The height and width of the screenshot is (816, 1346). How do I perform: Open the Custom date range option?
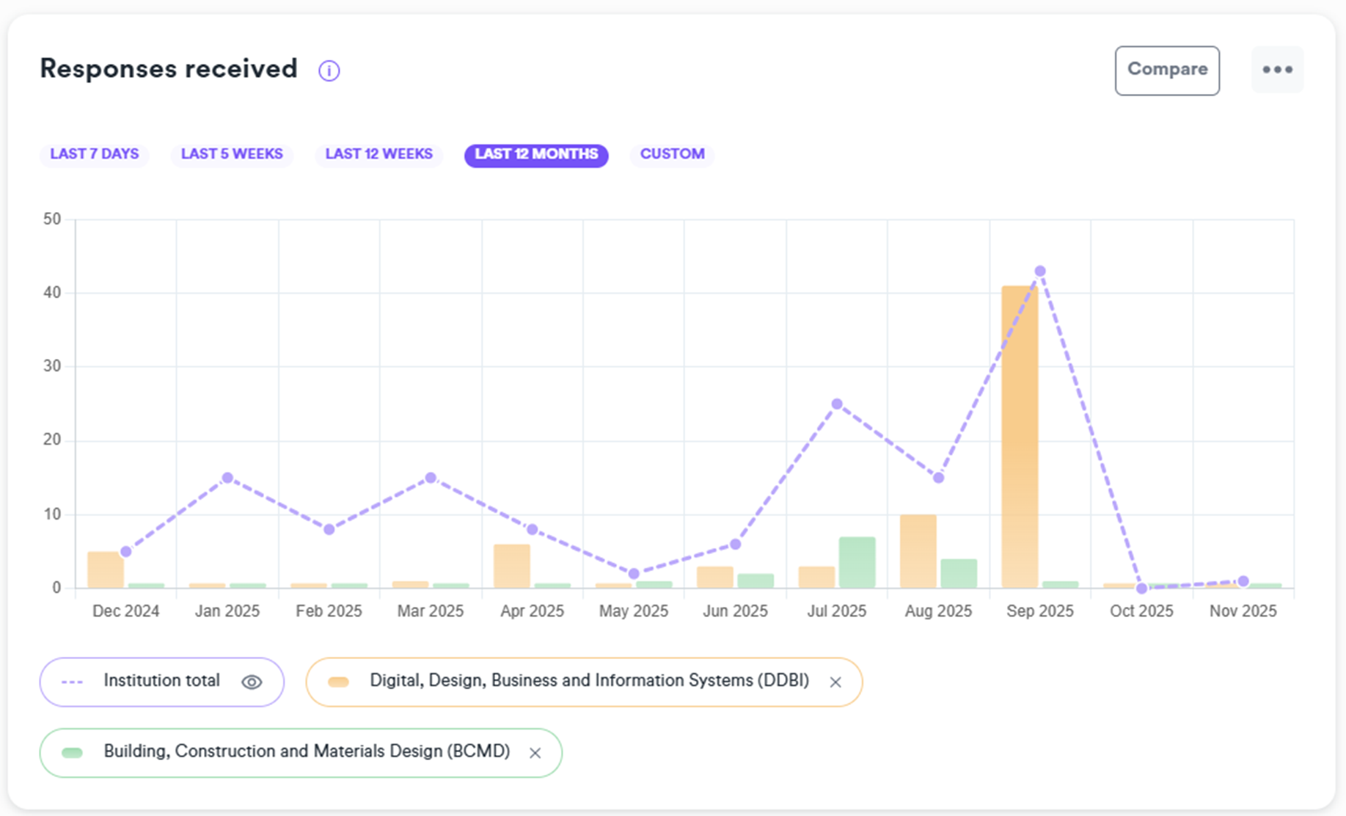672,154
